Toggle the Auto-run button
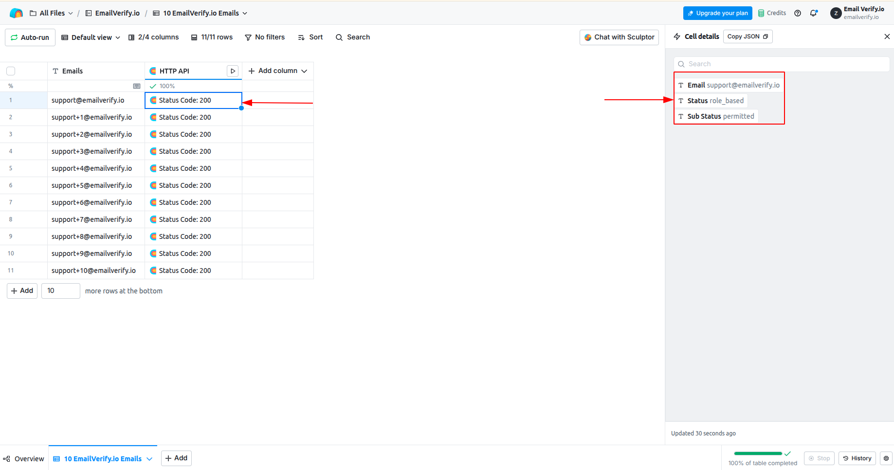The height and width of the screenshot is (470, 894). pyautogui.click(x=30, y=37)
